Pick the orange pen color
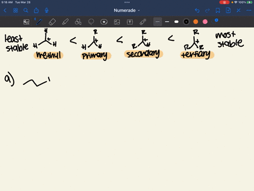Viewport: 254px width, 191px height. (x=196, y=22)
